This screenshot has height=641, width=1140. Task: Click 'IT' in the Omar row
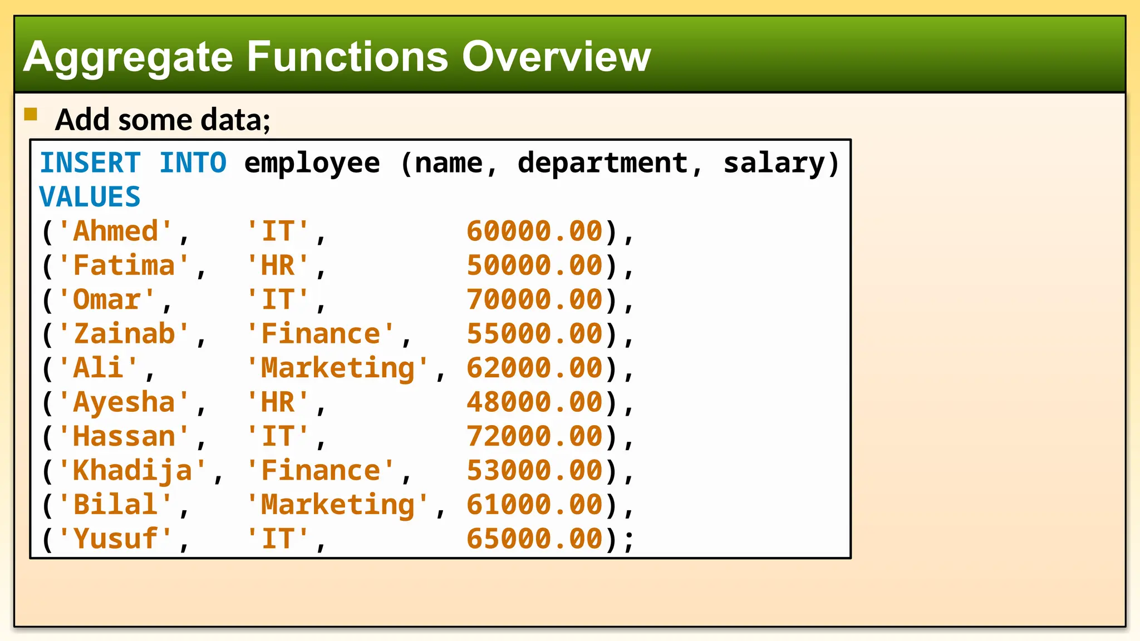click(x=278, y=299)
